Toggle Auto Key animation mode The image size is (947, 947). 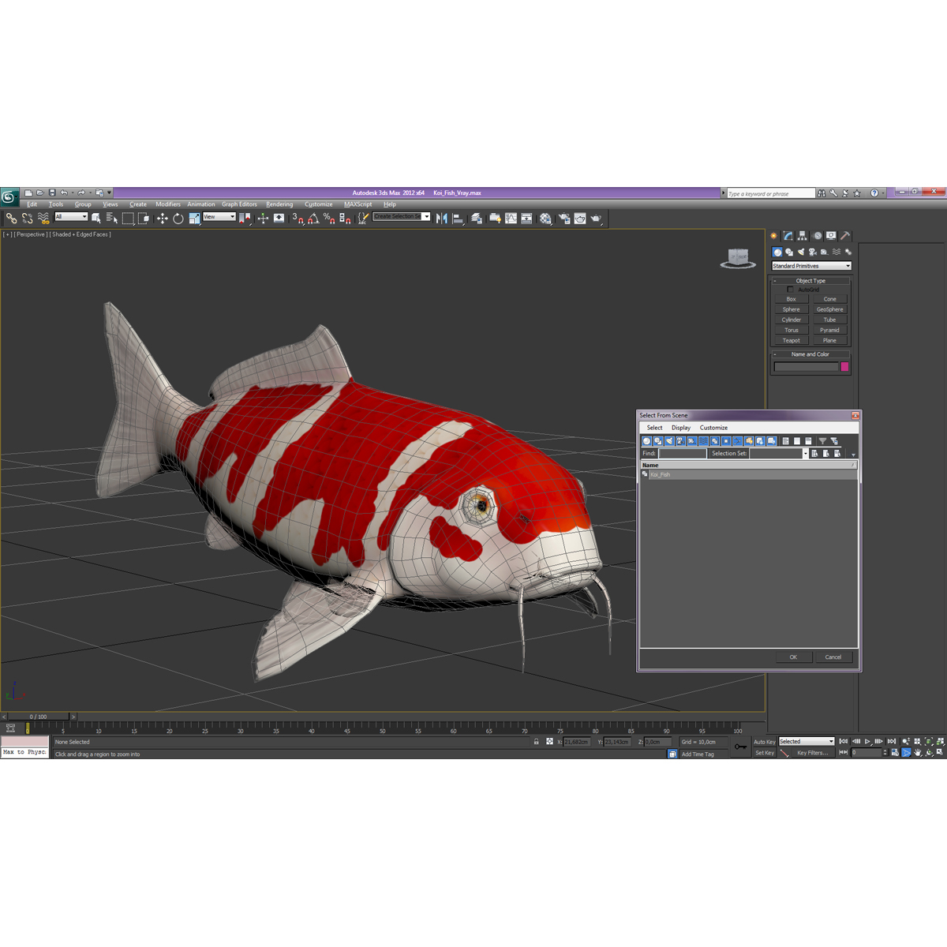(765, 742)
